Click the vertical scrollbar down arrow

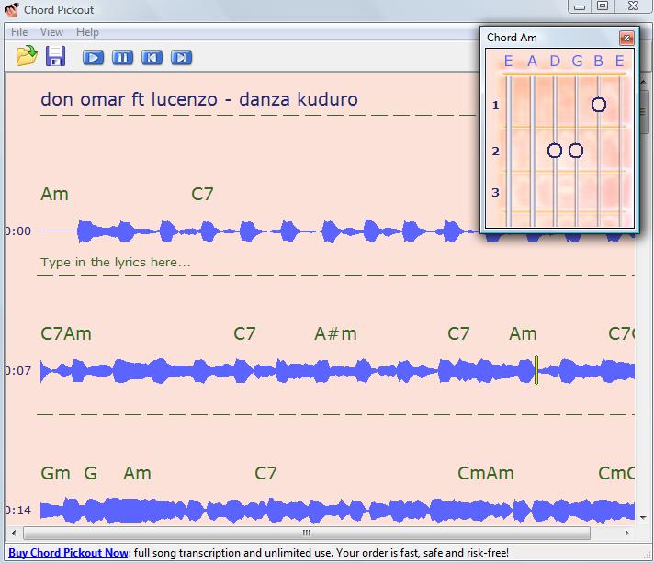(x=643, y=518)
